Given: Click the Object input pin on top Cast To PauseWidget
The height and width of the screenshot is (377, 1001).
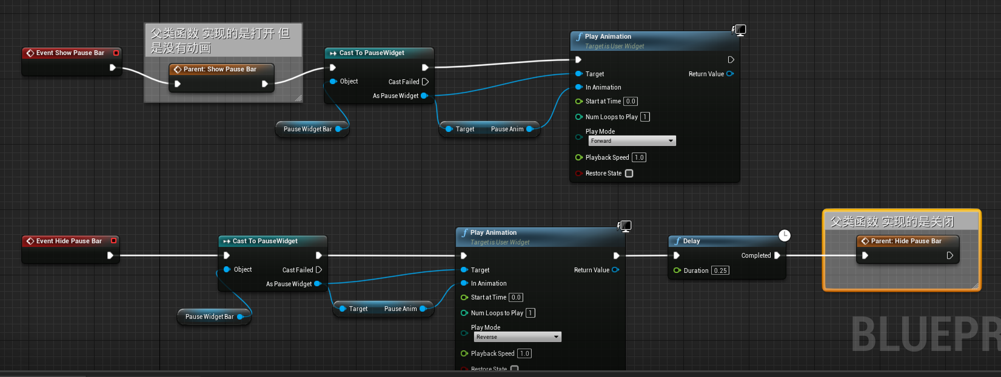Looking at the screenshot, I should click(333, 81).
